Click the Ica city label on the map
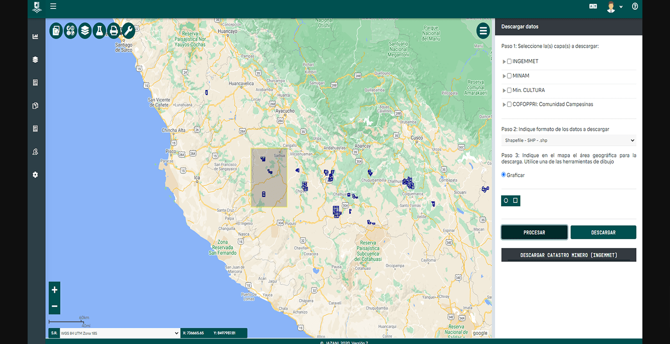Viewport: 670px width, 344px height. point(198,178)
